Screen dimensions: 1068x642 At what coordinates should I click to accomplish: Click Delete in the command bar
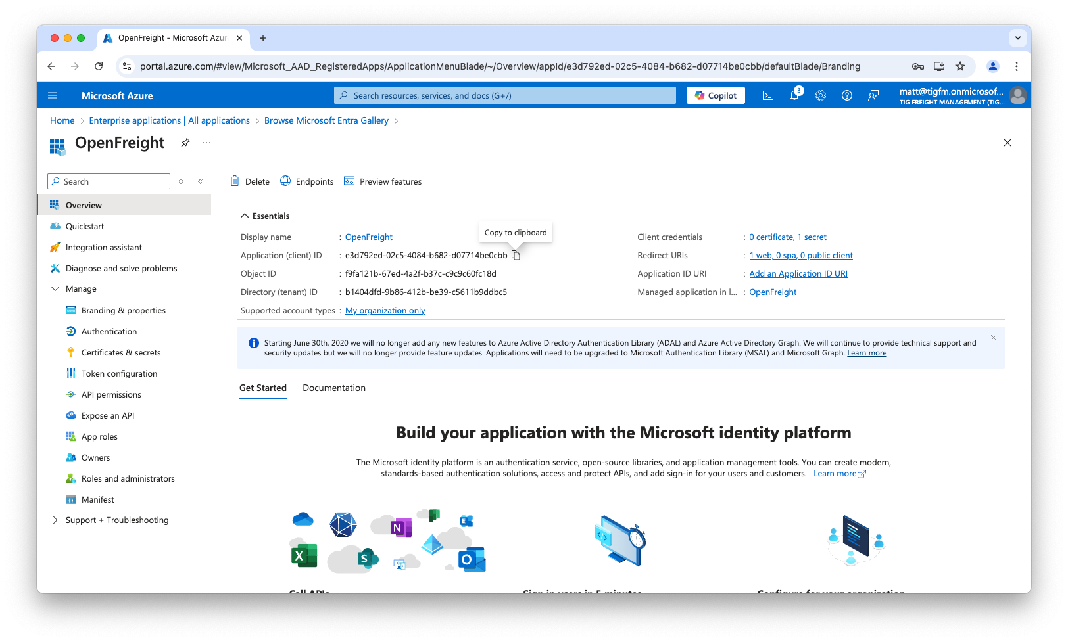[x=250, y=181]
